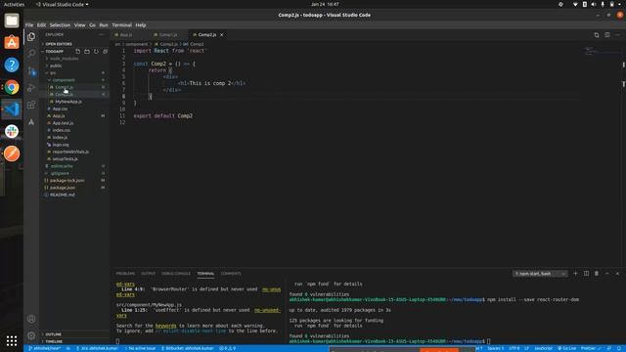This screenshot has height=352, width=626.
Task: Open the Source Control view
Action: click(31, 71)
